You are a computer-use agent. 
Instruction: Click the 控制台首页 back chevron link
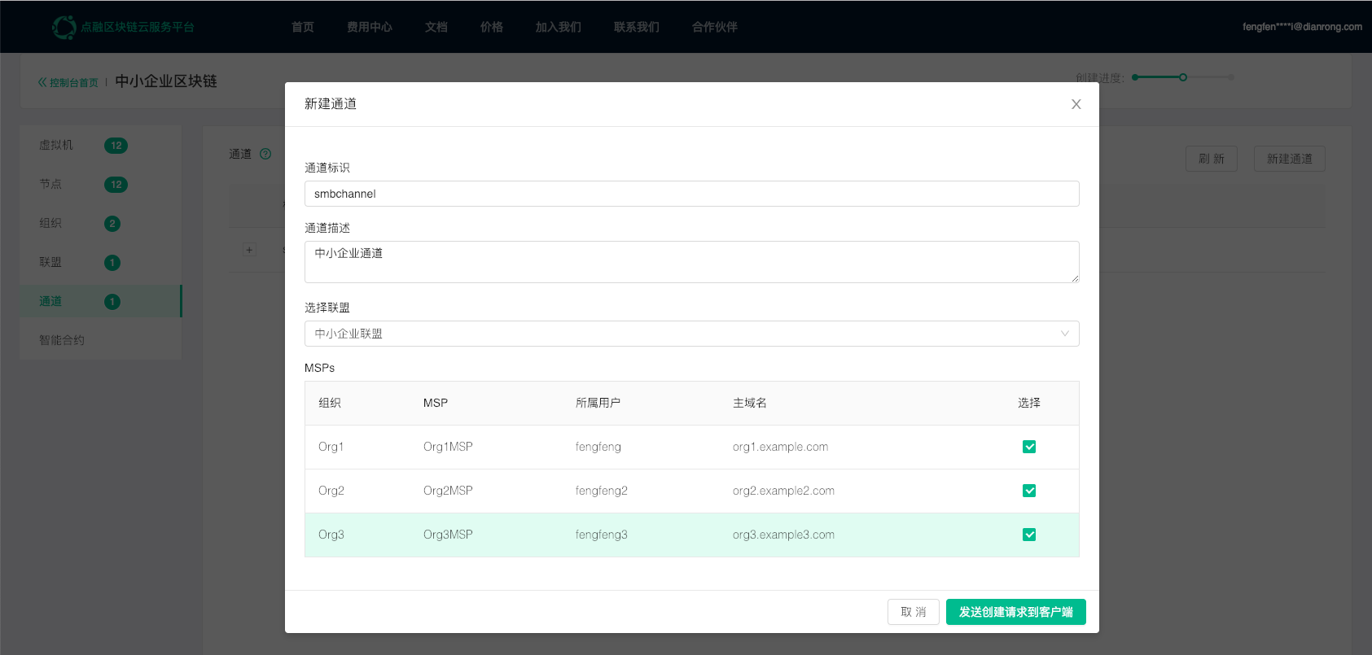(x=68, y=82)
